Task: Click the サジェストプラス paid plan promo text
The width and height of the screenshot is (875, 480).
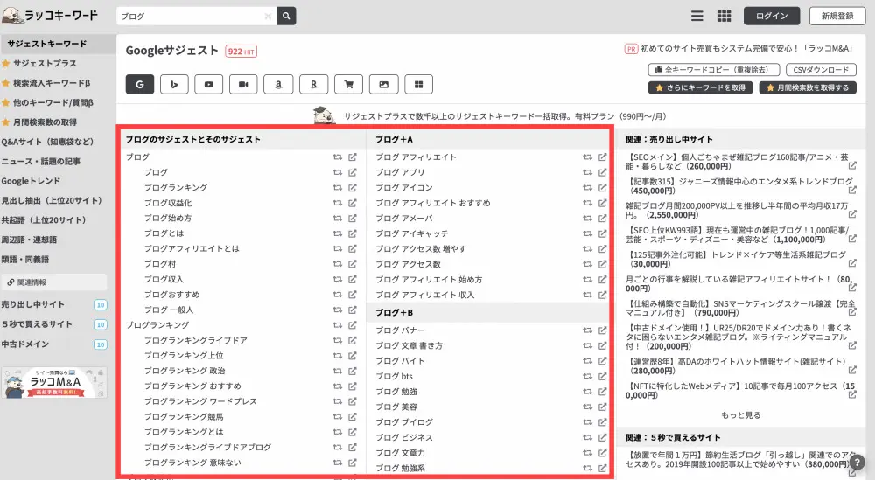Action: (x=505, y=116)
